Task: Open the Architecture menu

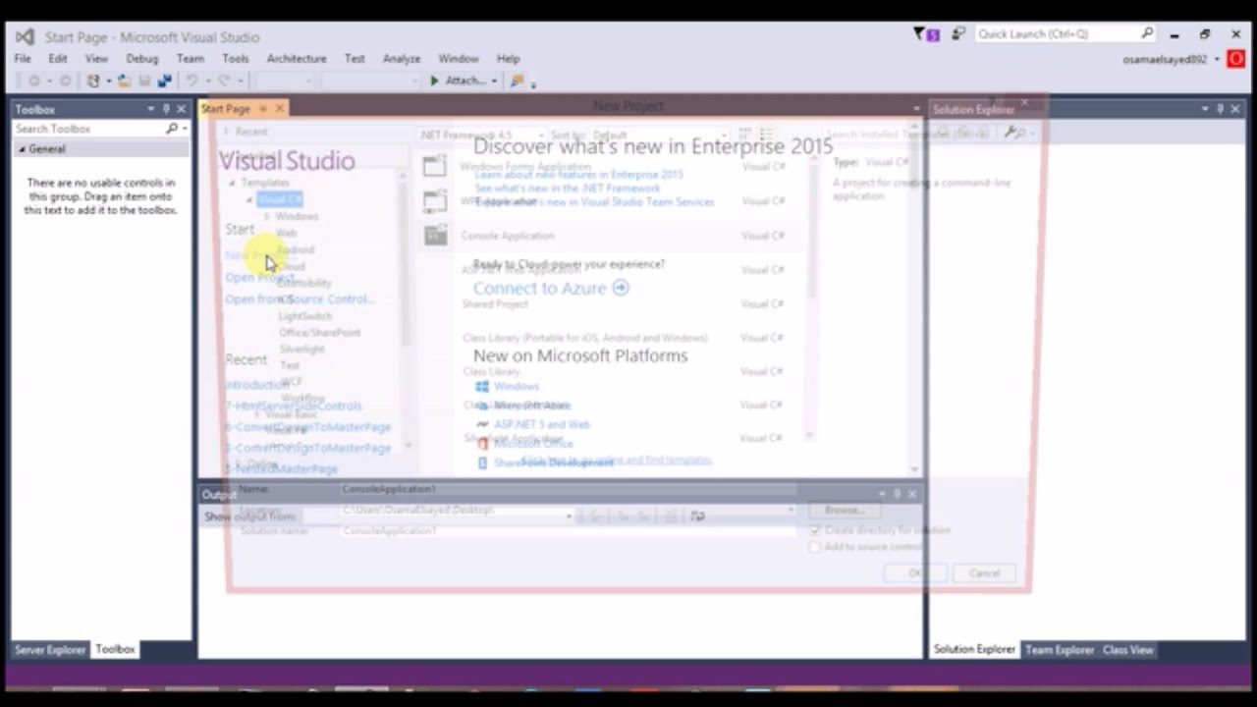Action: [x=297, y=59]
